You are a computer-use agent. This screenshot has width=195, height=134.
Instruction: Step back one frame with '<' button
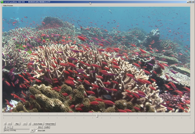coord(5,124)
